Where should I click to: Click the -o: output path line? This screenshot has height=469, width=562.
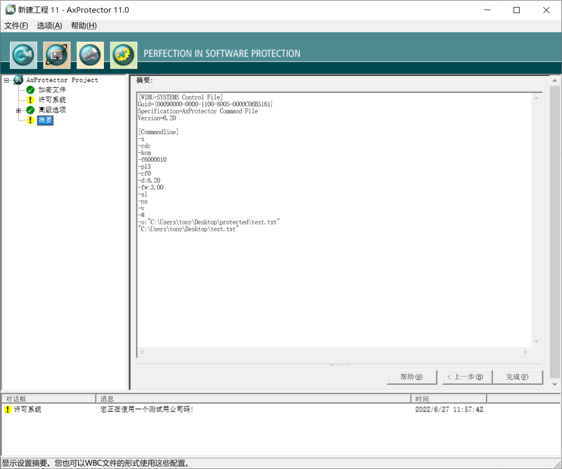click(209, 222)
